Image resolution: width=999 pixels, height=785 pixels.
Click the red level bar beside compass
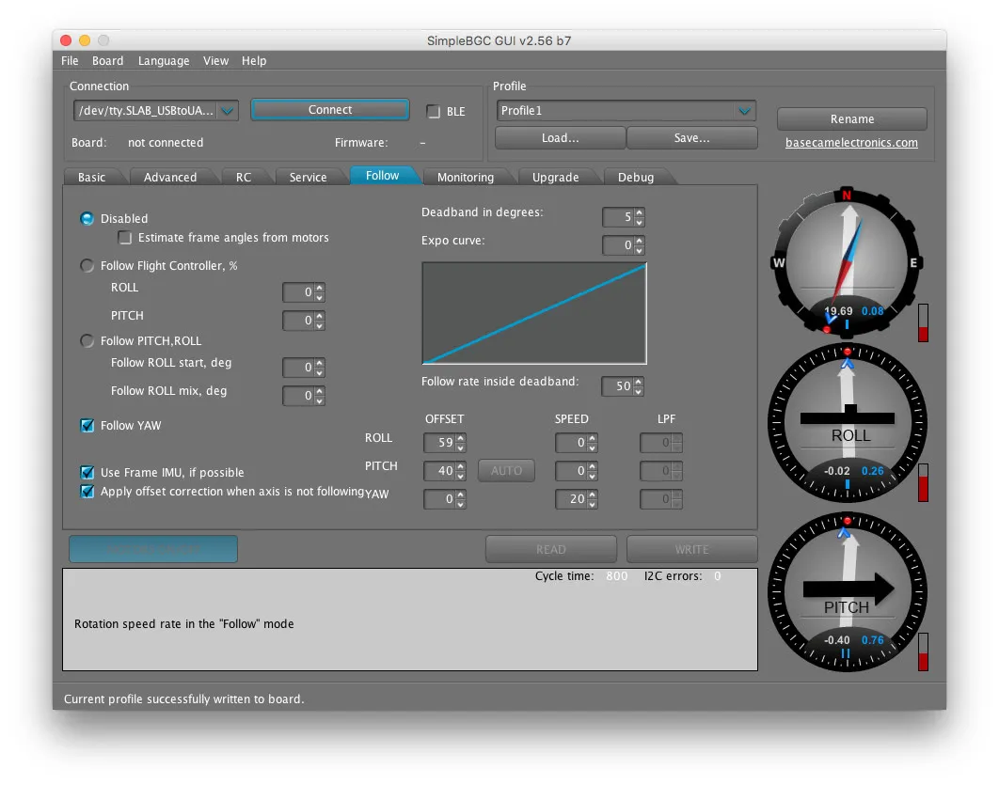click(923, 322)
